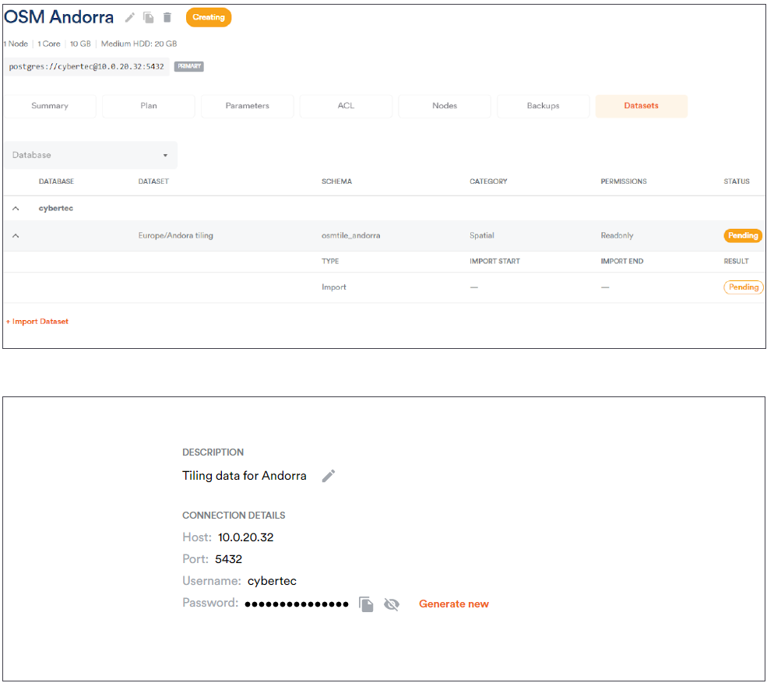Click the Import Dataset link
This screenshot has width=767, height=683.
click(37, 322)
